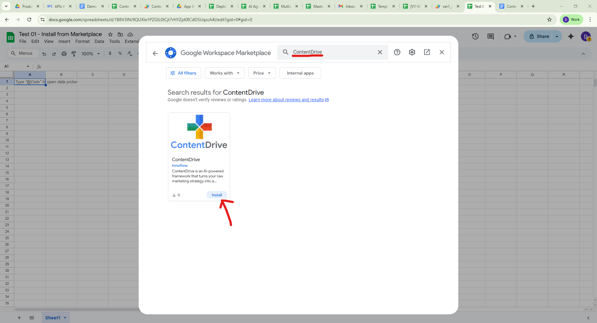Clear the ContentDrive search text
Viewport: 597px width, 323px height.
380,52
